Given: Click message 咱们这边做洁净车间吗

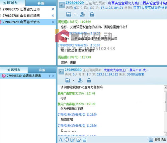Looking at the screenshot, I should (78, 50).
